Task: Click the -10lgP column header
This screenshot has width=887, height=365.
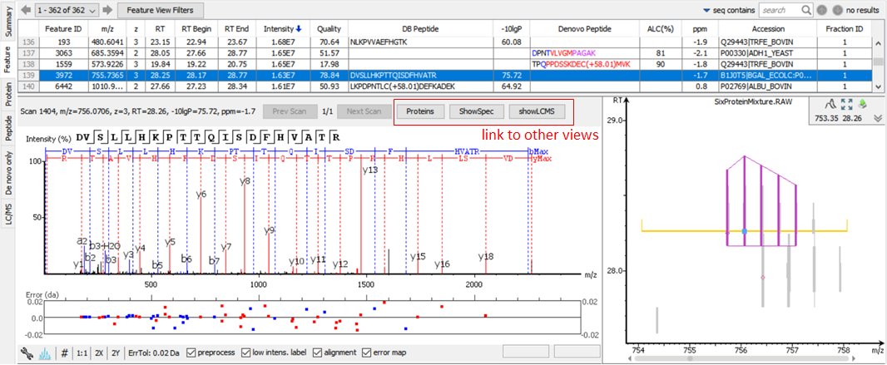Action: tap(512, 28)
